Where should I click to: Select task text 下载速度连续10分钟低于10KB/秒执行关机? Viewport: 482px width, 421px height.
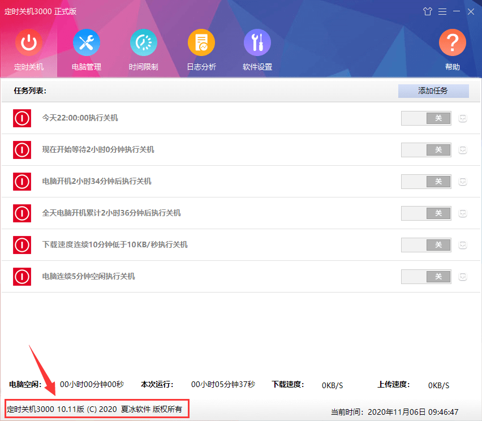tap(115, 244)
